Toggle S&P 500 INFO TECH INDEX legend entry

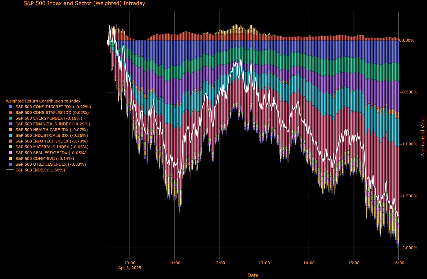tap(48, 141)
